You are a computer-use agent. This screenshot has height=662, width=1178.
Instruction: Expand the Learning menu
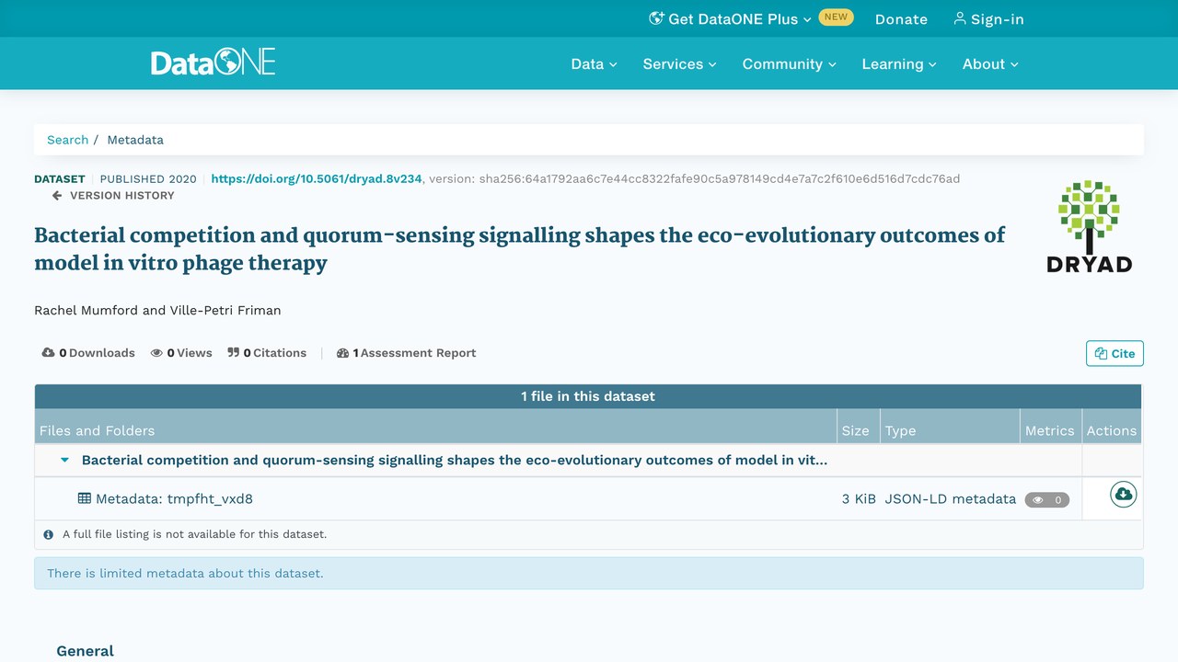coord(899,64)
